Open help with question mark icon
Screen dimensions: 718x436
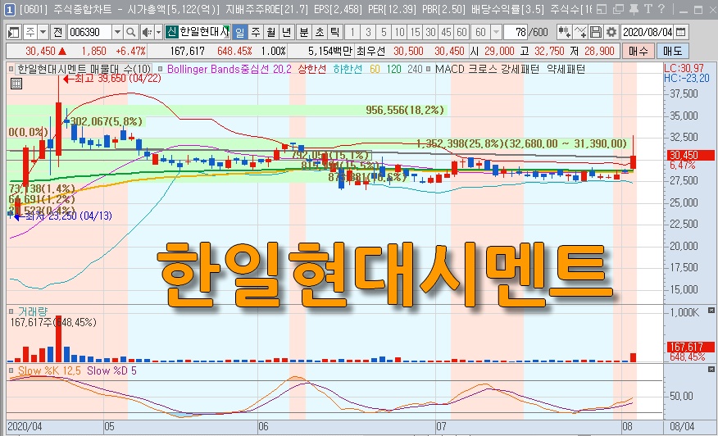pyautogui.click(x=661, y=9)
